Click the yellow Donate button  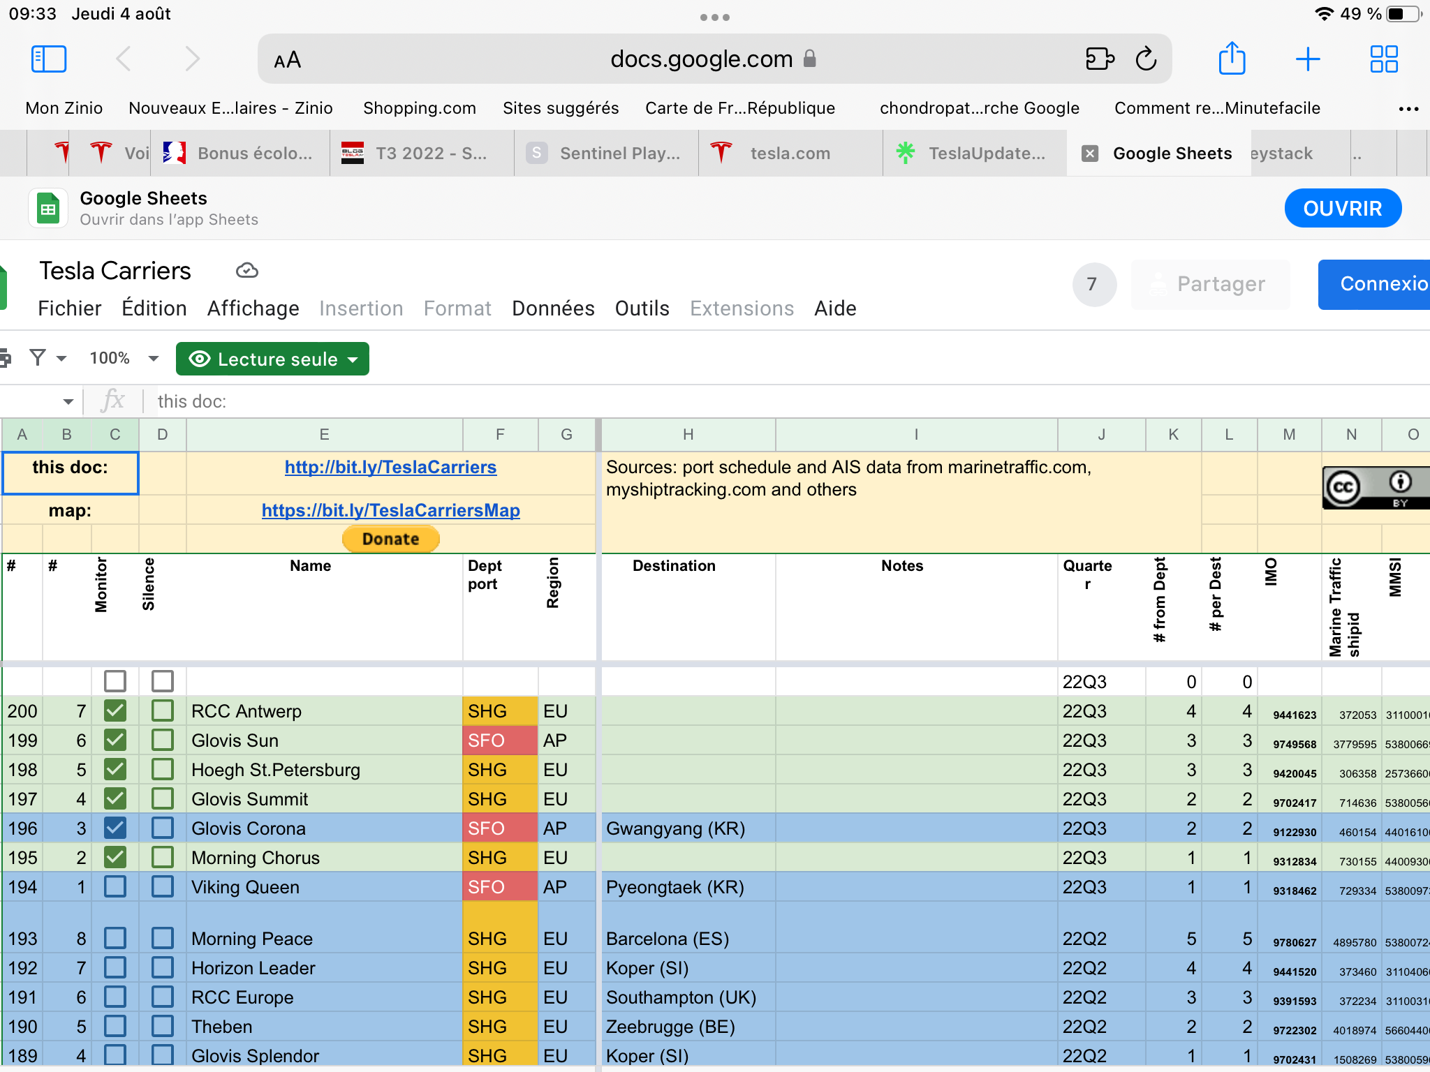pos(390,539)
